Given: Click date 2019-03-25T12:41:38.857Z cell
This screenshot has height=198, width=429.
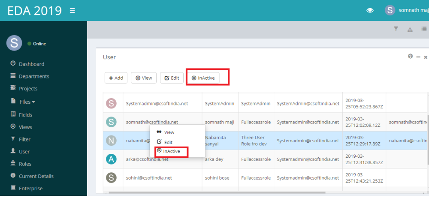Looking at the screenshot, I should pyautogui.click(x=364, y=159).
